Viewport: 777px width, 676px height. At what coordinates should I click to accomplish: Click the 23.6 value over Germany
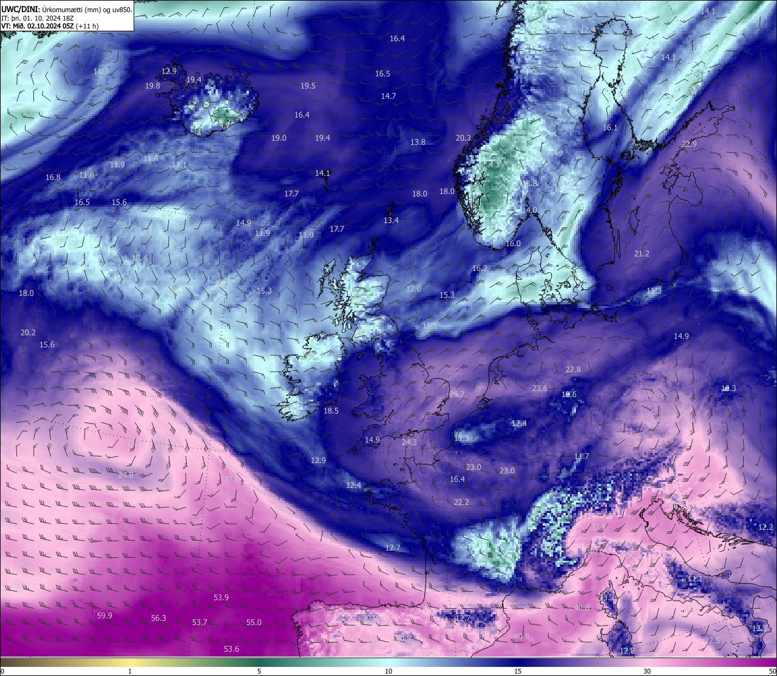pyautogui.click(x=540, y=388)
